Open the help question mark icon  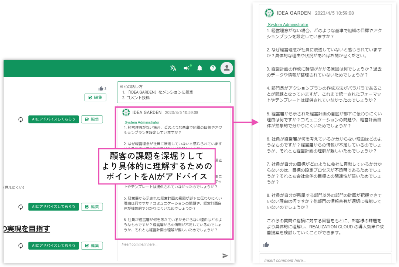tap(213, 68)
